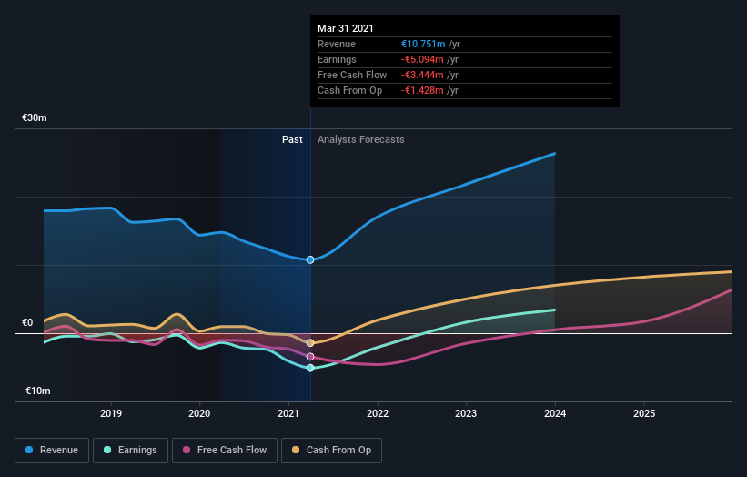Click the €30m y-axis label

point(35,117)
